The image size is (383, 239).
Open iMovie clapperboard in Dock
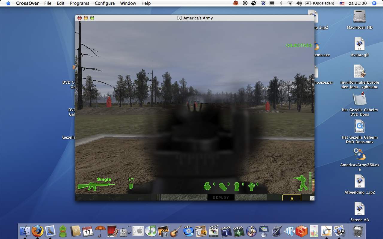pos(214,231)
